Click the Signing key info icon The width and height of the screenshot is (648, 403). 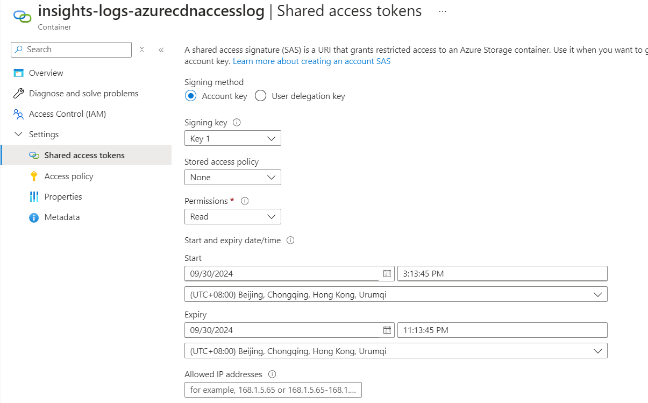click(x=237, y=123)
